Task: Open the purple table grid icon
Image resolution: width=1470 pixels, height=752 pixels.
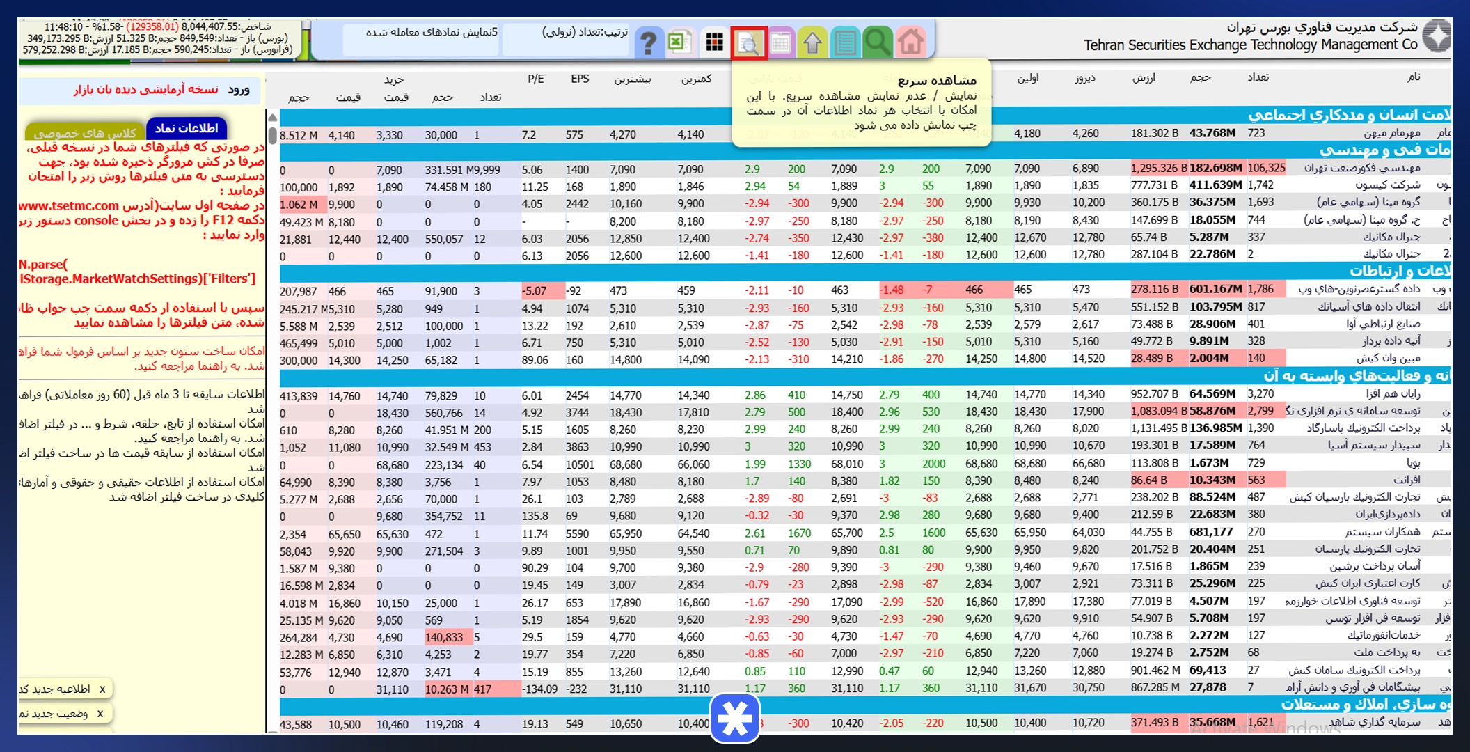Action: pyautogui.click(x=780, y=42)
